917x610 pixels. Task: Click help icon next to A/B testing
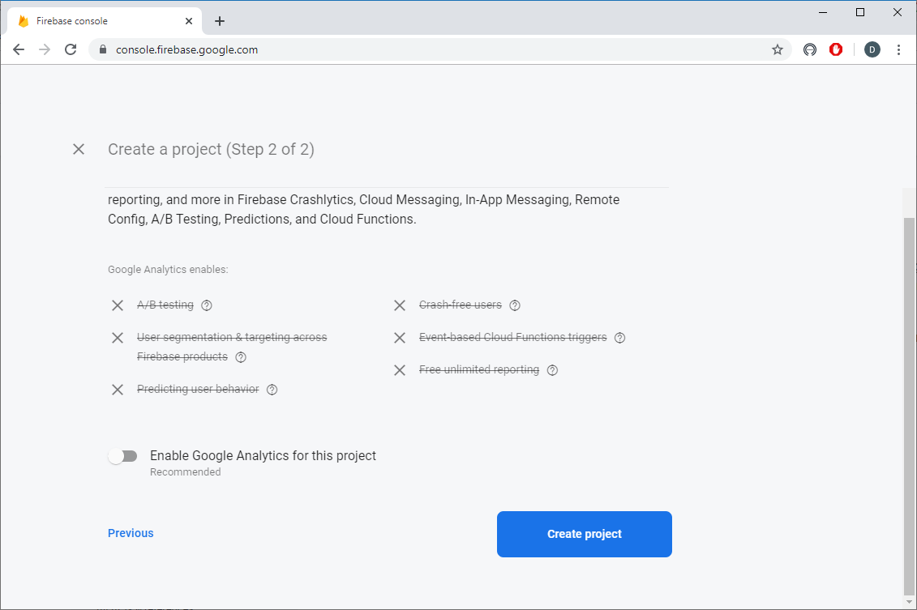[207, 305]
